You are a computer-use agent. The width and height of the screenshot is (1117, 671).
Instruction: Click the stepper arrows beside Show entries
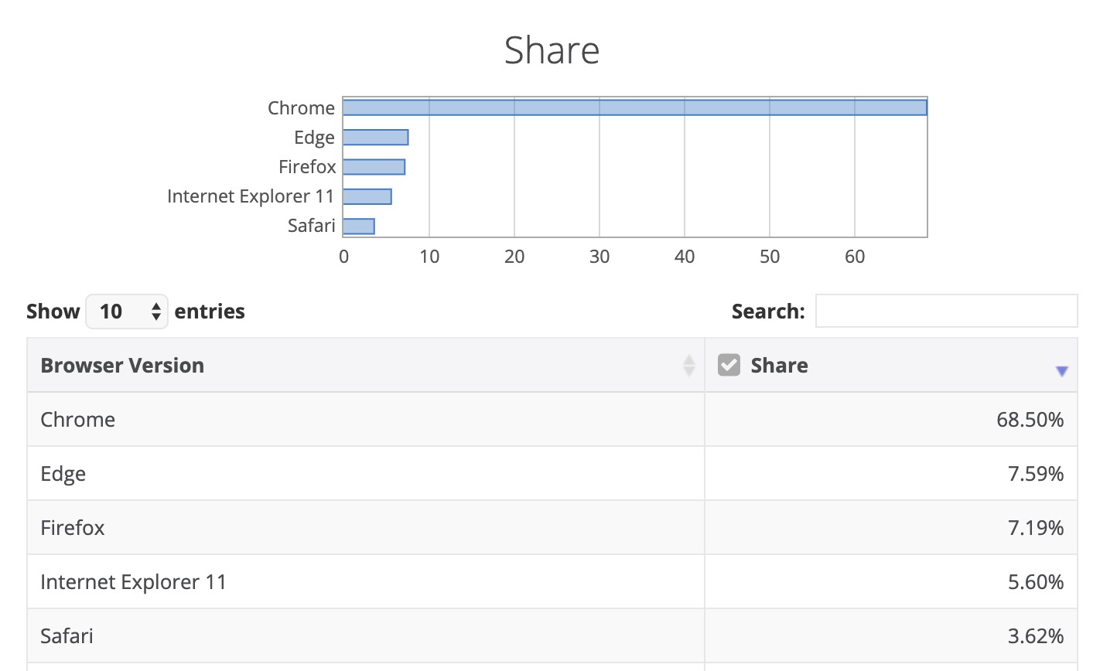[155, 311]
